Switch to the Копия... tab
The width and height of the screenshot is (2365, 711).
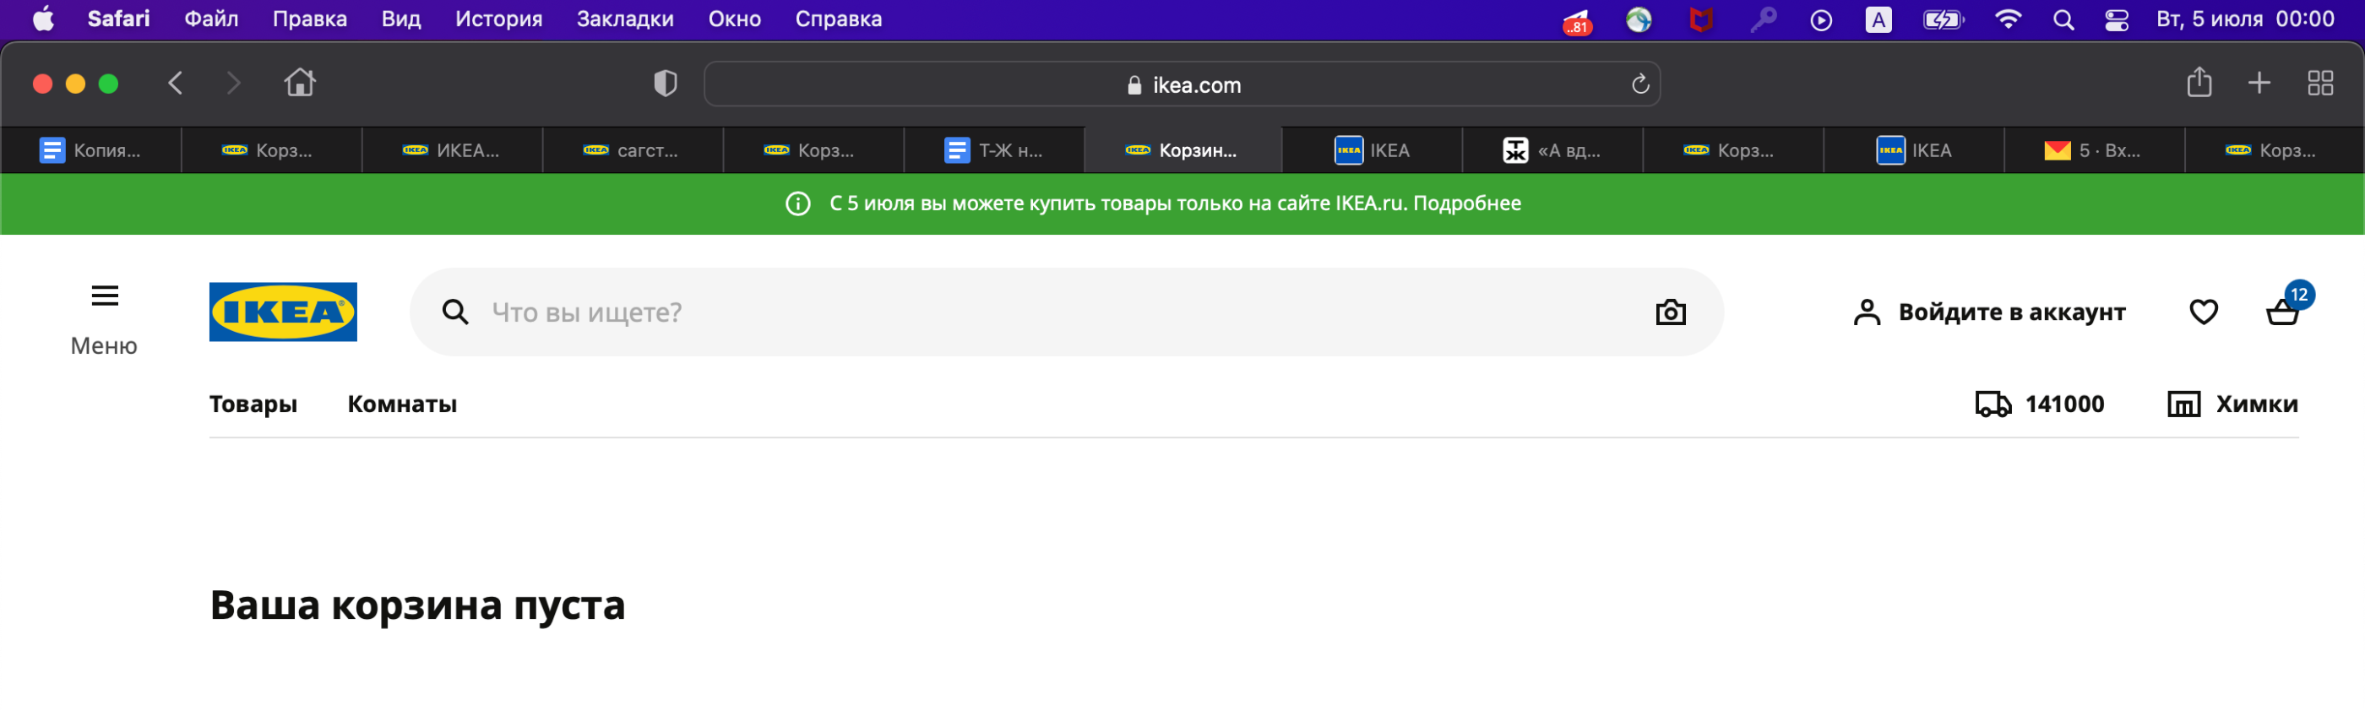[x=91, y=150]
